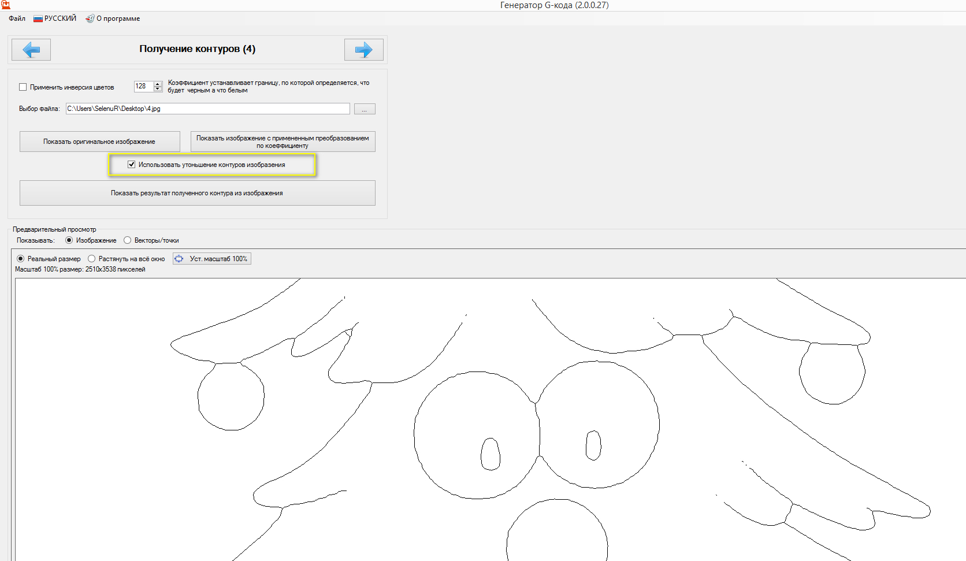Enable Применить инверсия цветов checkbox
966x561 pixels.
pyautogui.click(x=23, y=87)
